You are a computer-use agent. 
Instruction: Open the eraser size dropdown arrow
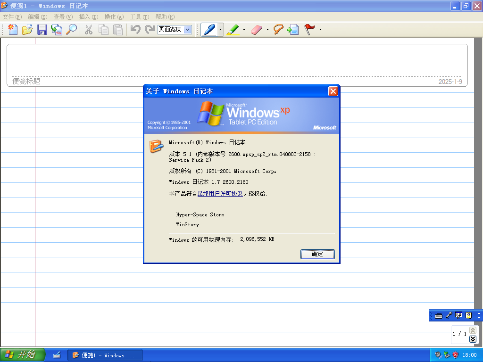(x=267, y=30)
